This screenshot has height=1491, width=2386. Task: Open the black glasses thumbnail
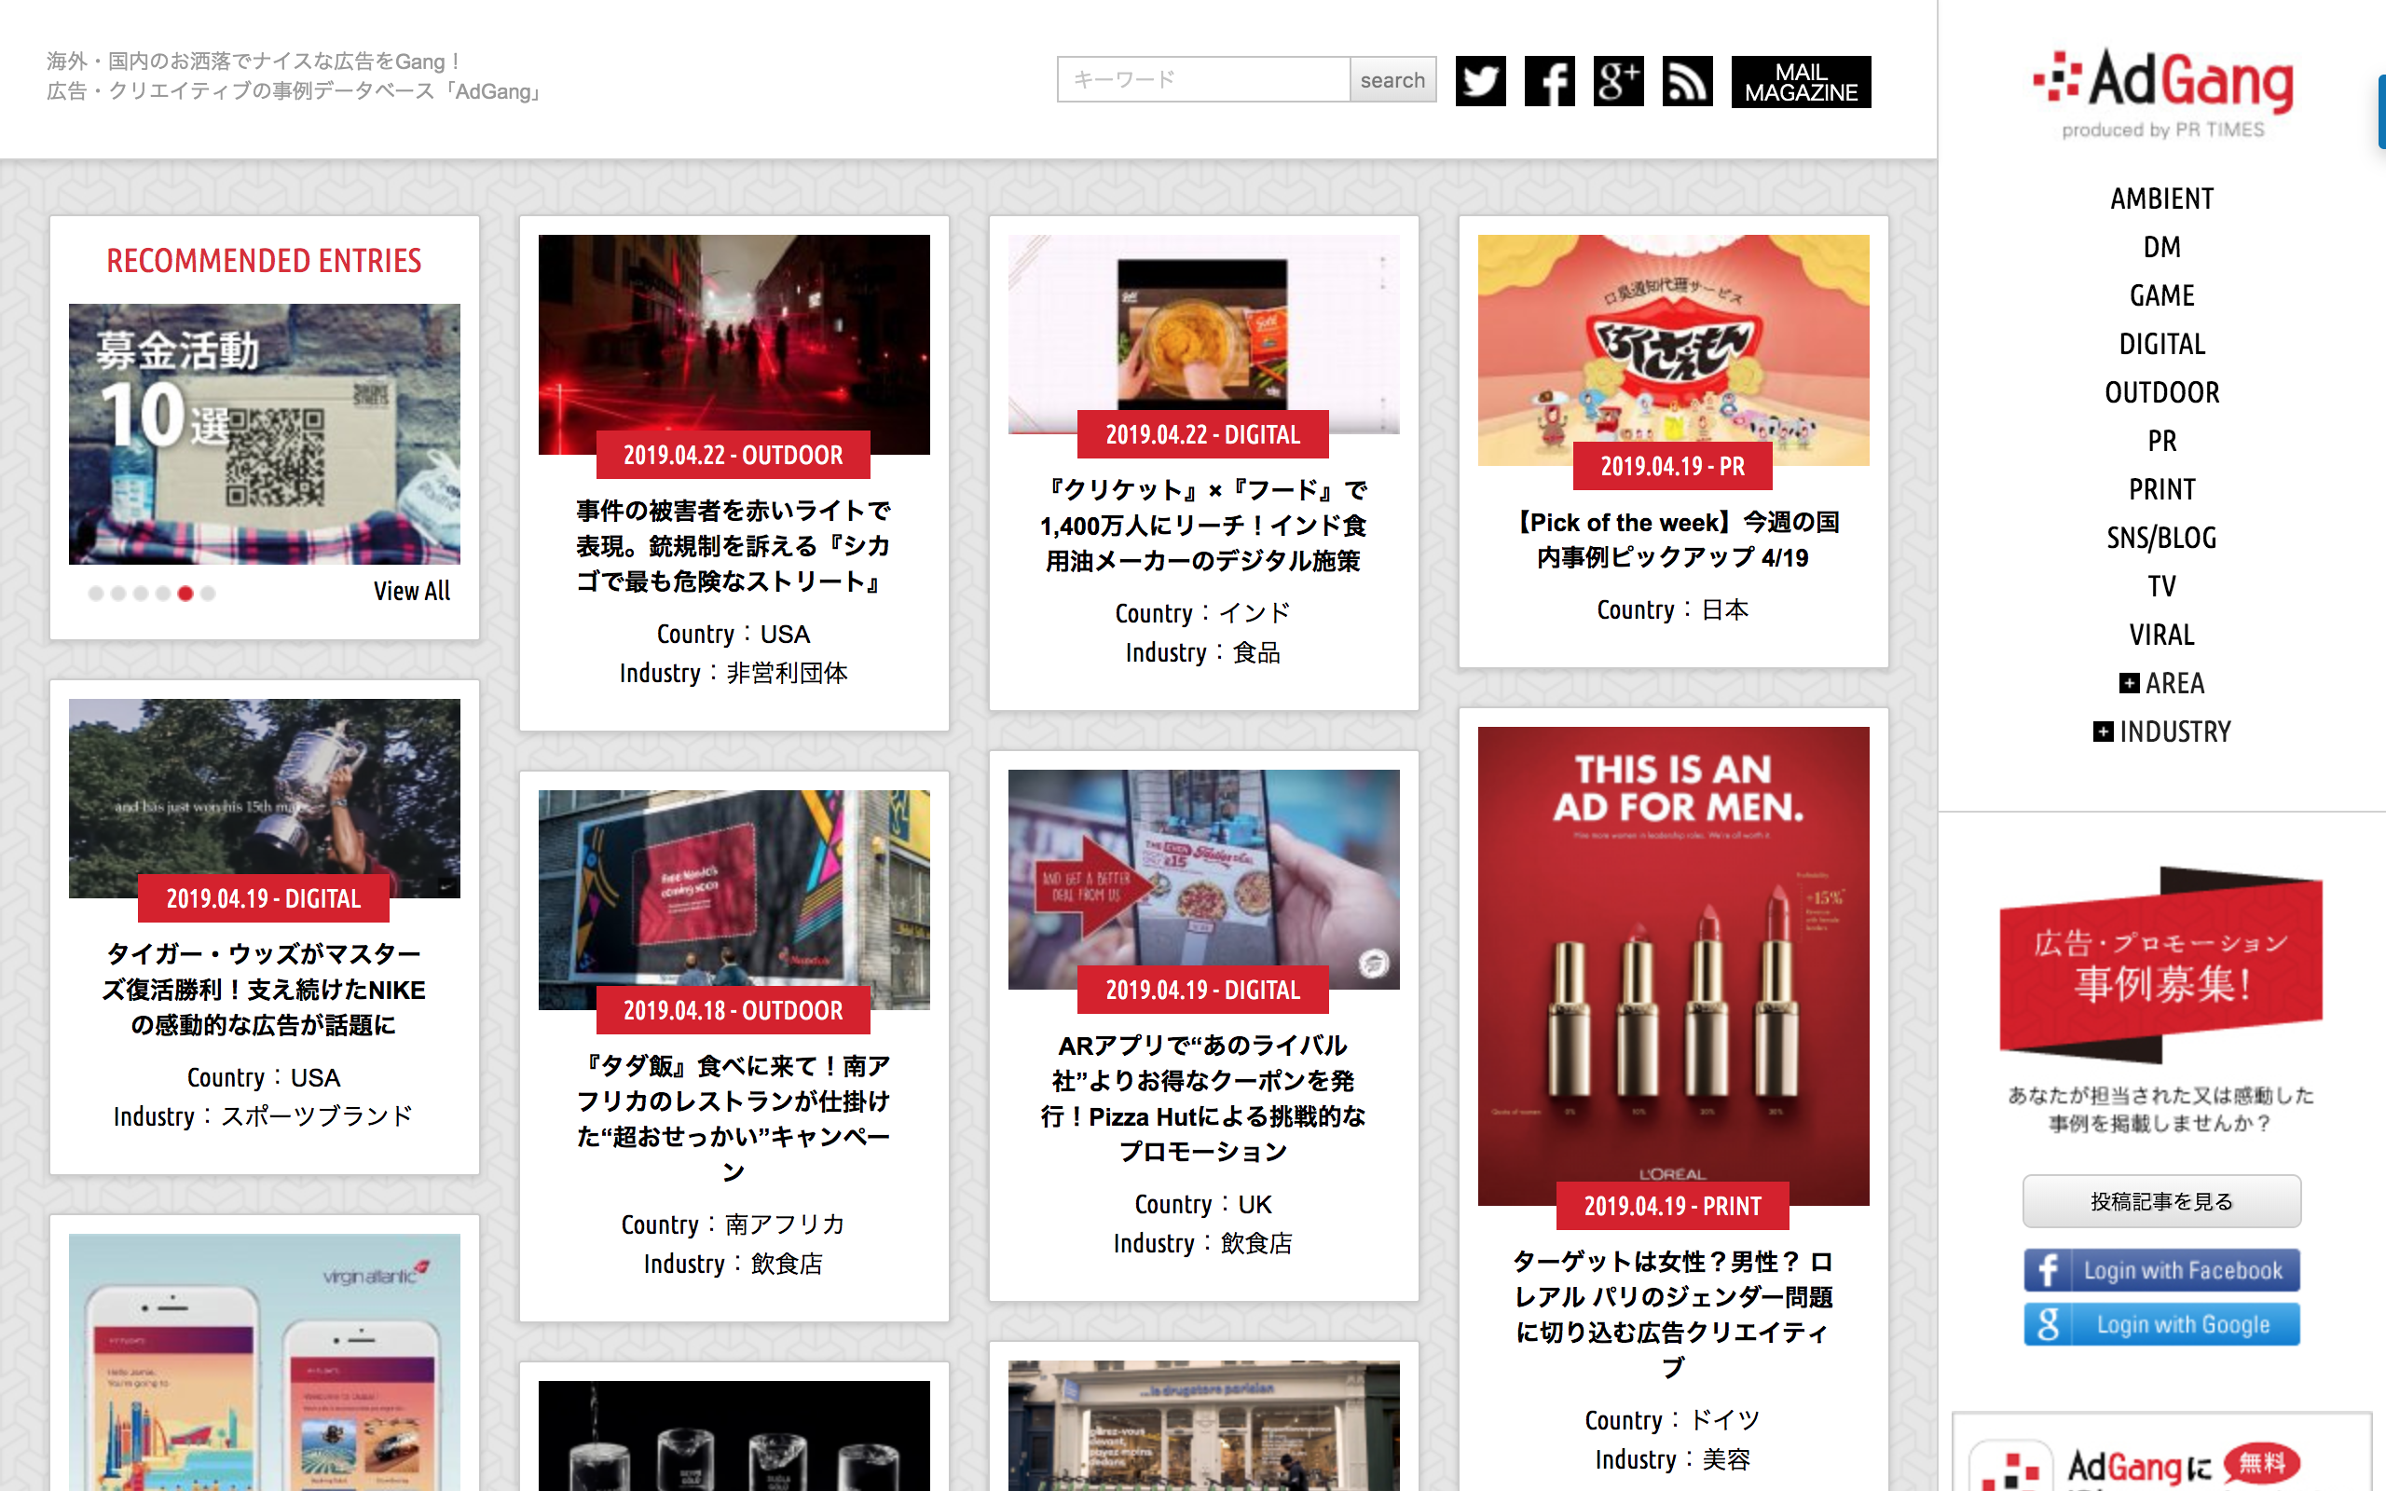[734, 1436]
